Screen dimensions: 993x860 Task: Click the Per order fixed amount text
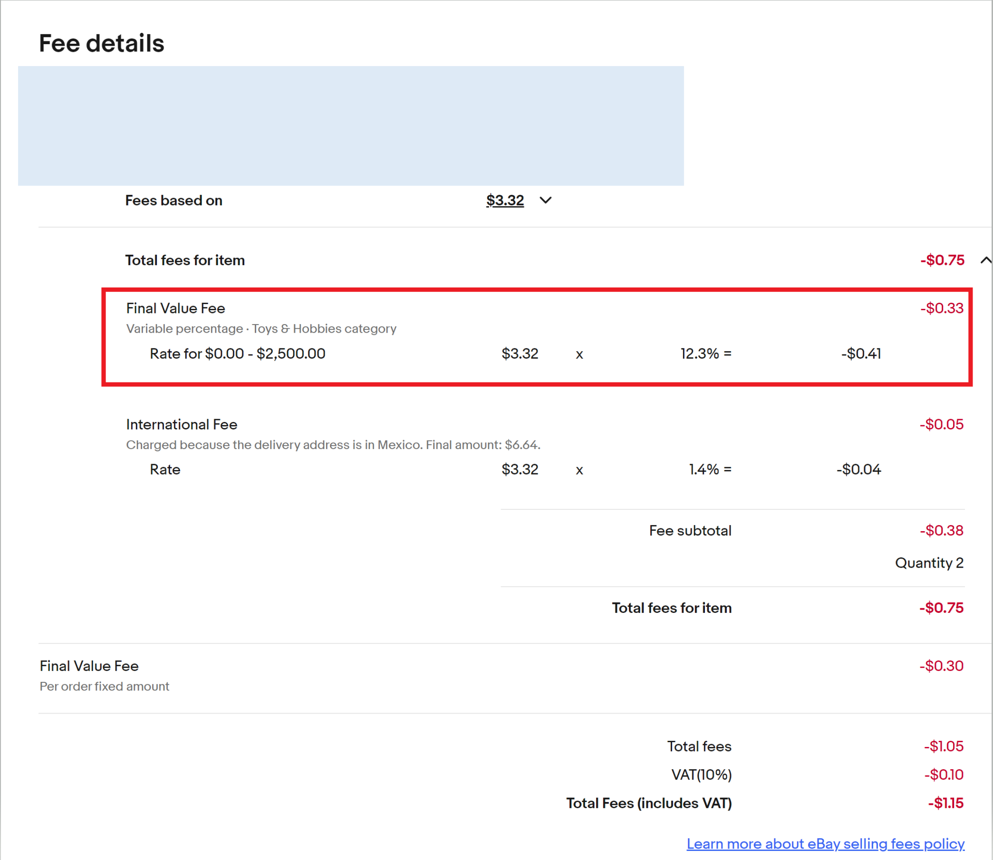point(104,686)
